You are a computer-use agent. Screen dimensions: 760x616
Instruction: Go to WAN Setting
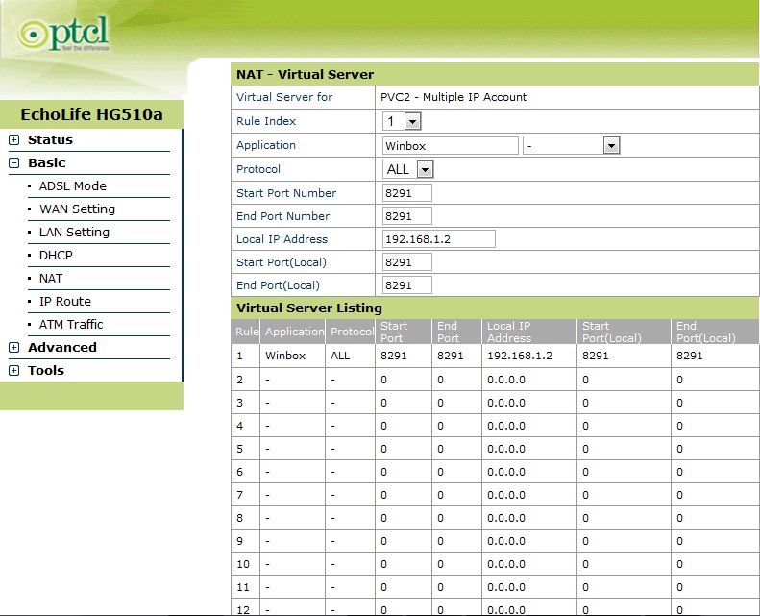click(77, 209)
